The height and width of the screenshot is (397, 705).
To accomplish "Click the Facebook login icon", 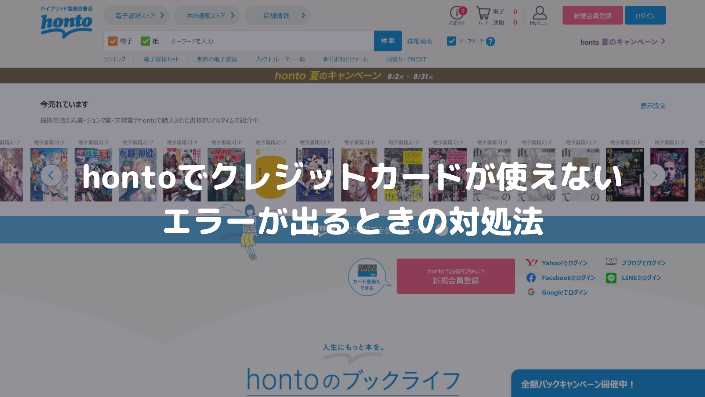I will [531, 278].
